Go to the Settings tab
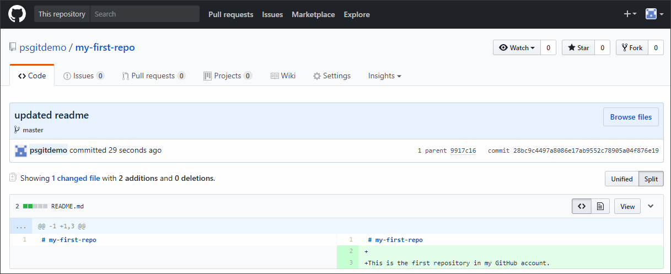Viewport: 671px width, 274px height. [x=331, y=76]
